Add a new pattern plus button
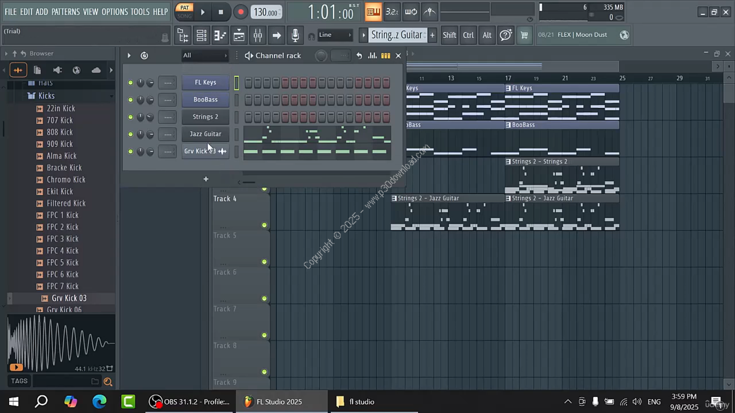Image resolution: width=735 pixels, height=413 pixels. point(432,35)
